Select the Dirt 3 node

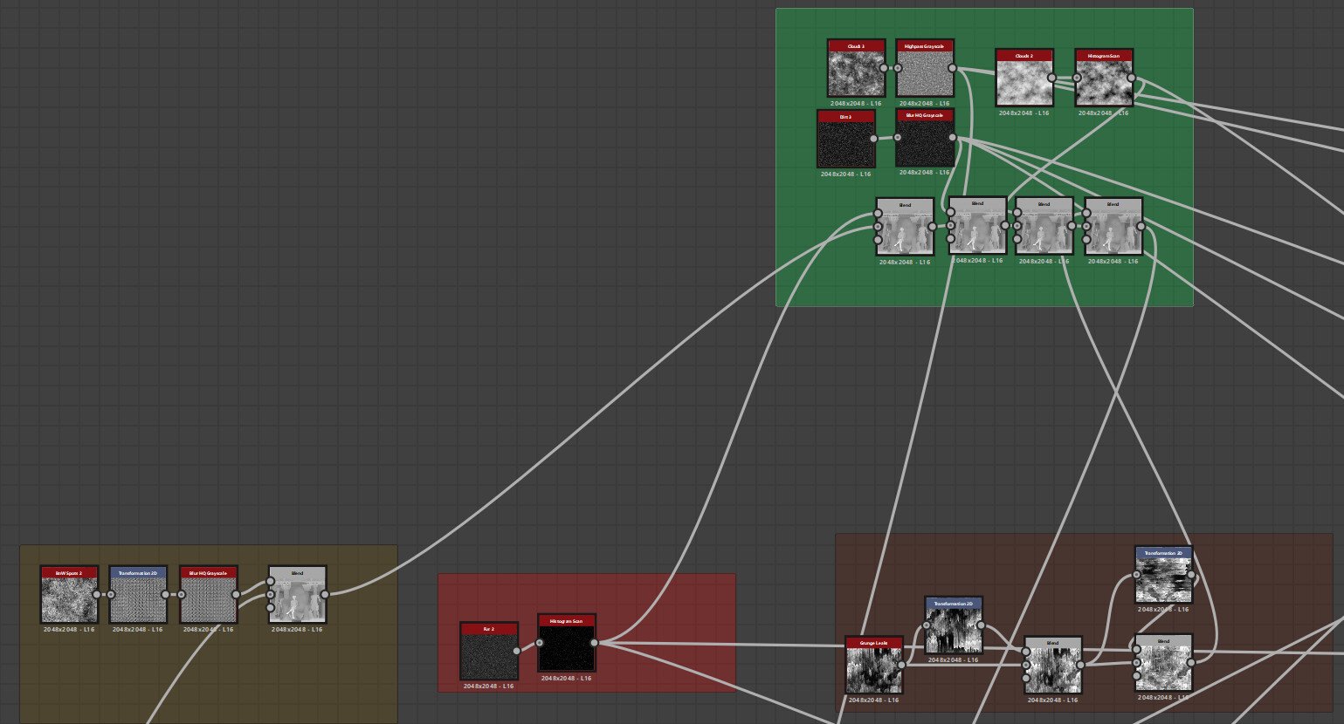845,139
